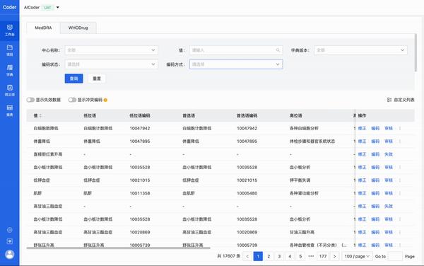Click the Coder logo

[9, 7]
